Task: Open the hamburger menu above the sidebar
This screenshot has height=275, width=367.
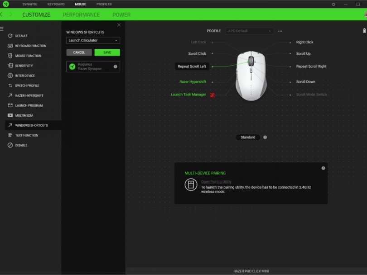Action: pyautogui.click(x=4, y=28)
